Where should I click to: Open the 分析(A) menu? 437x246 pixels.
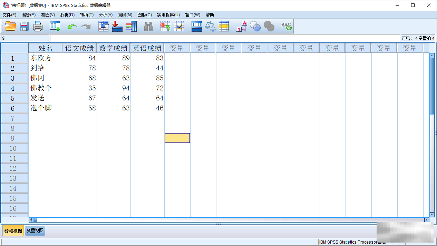(106, 15)
